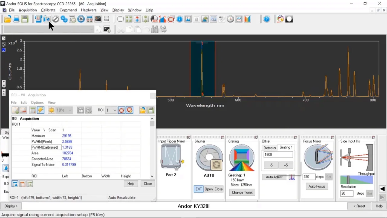Click the ROI table vertical scrollbar
Image resolution: width=387 pixels, height=218 pixels.
152,147
